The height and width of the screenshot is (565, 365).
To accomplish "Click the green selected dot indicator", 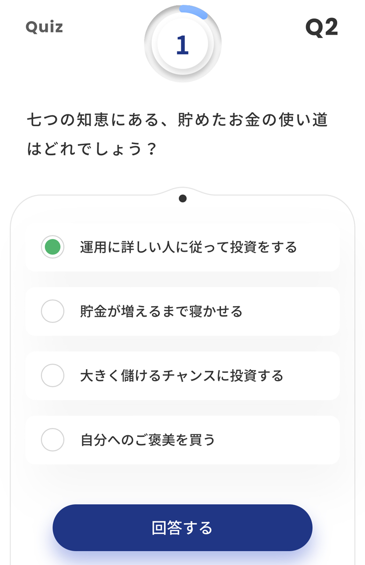I will click(x=52, y=247).
